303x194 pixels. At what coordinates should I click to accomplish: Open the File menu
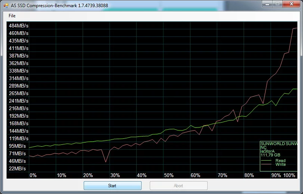point(12,16)
